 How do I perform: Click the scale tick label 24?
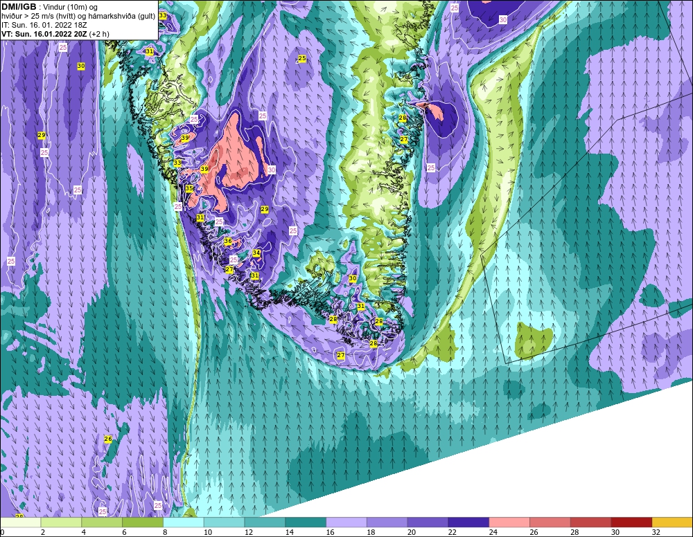pyautogui.click(x=493, y=532)
